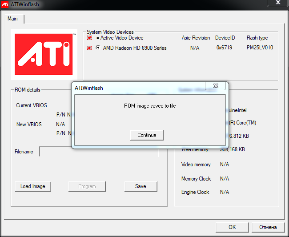The width and height of the screenshot is (289, 237).
Task: Click the star icon in the Active Video Device legend
Action: point(89,38)
